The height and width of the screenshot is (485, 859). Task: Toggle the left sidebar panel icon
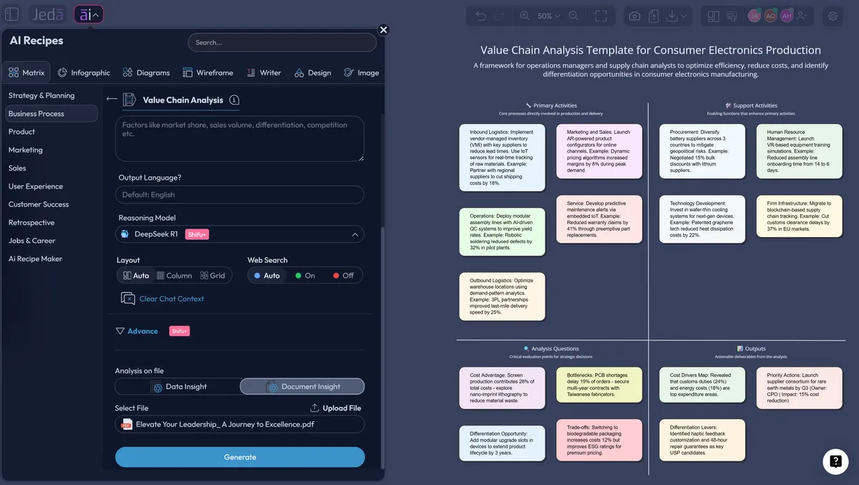(12, 14)
